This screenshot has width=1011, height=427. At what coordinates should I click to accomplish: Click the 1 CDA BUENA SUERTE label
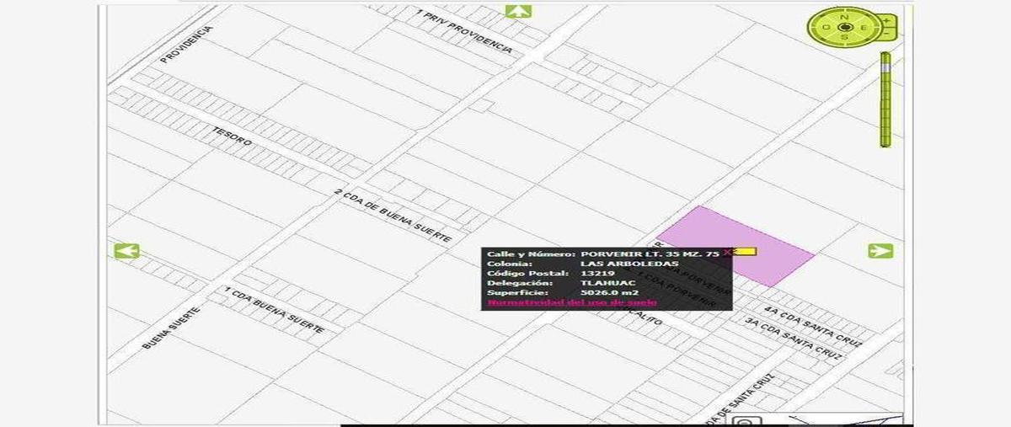[x=274, y=309]
